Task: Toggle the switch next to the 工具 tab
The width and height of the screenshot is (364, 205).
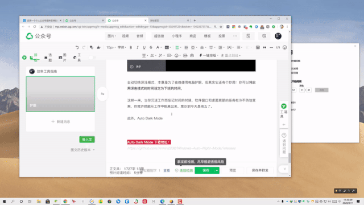Action: click(x=92, y=58)
